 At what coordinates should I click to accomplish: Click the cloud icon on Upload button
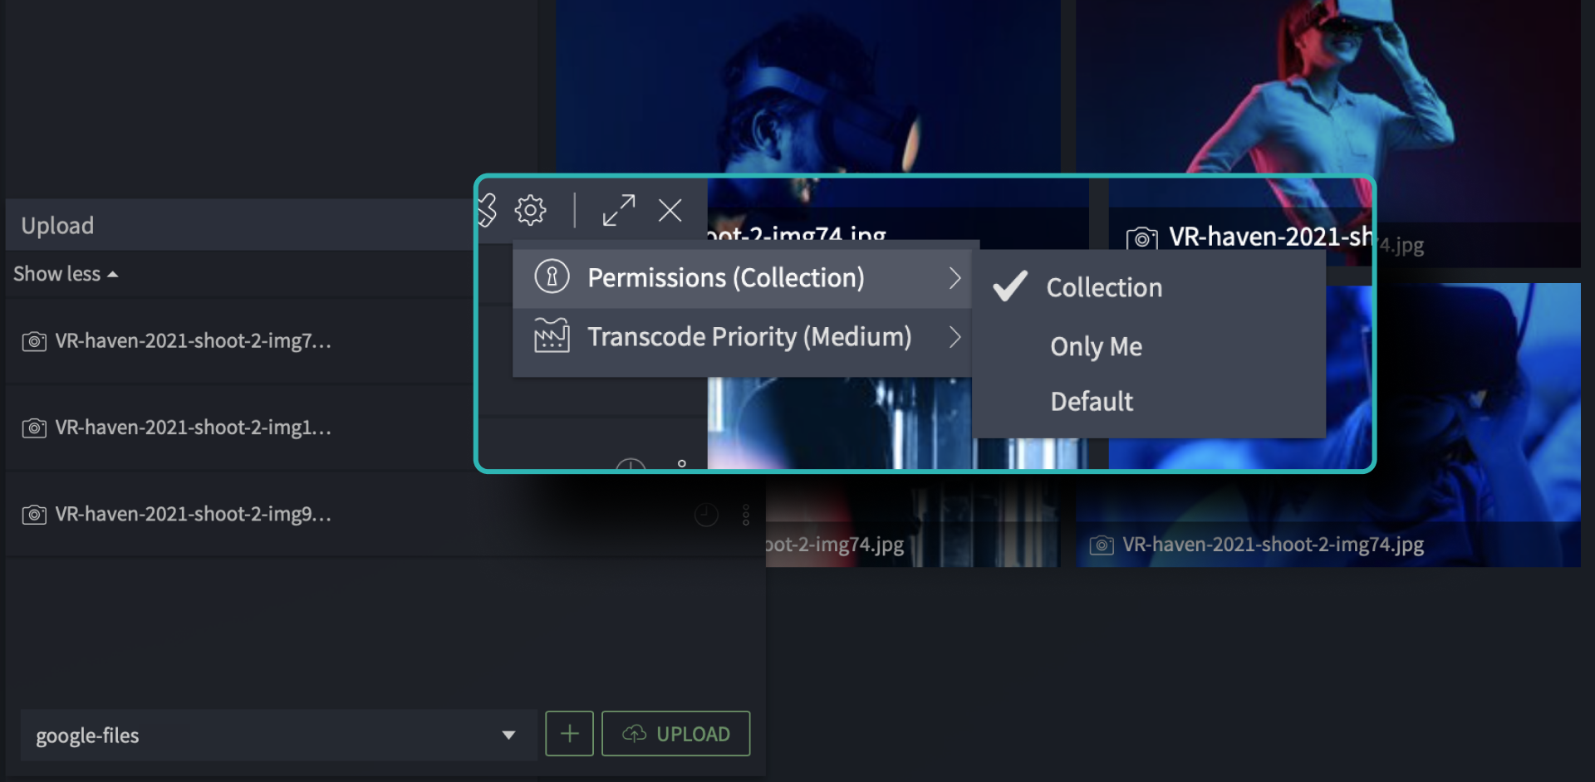point(635,734)
